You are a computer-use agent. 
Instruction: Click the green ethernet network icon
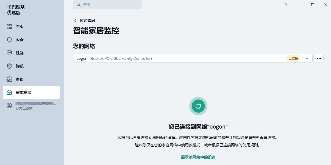[x=198, y=106]
